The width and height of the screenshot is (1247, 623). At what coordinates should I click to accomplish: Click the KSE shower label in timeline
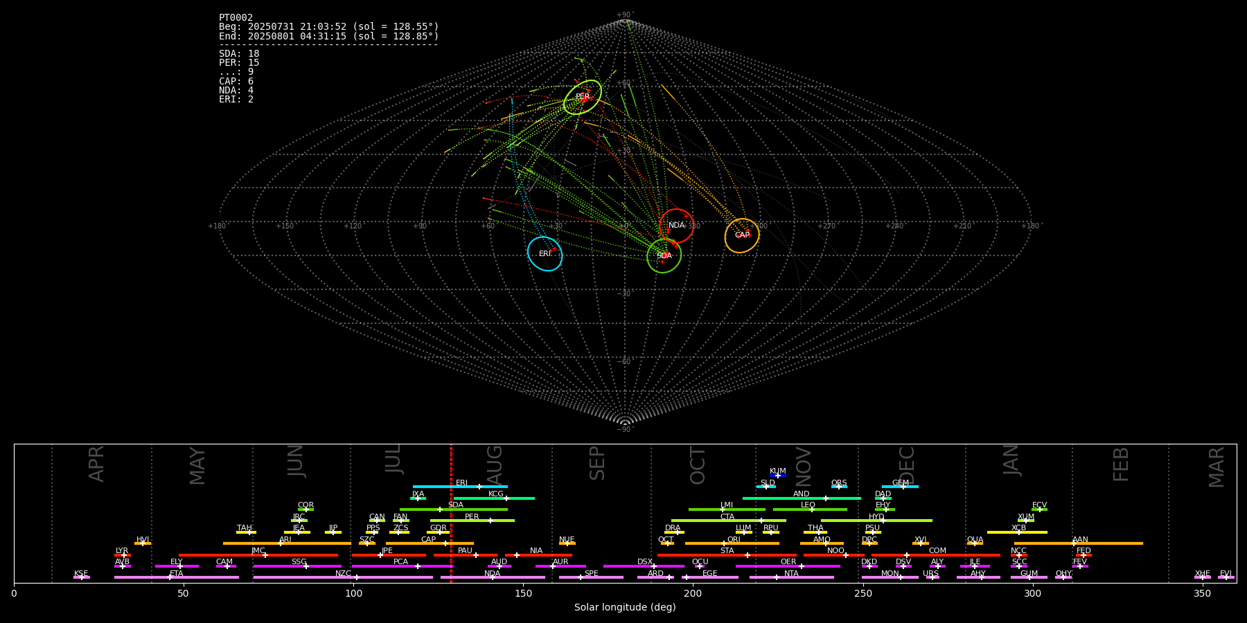[81, 574]
